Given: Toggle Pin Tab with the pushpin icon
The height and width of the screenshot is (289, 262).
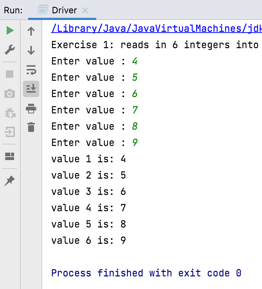Looking at the screenshot, I should 10,181.
